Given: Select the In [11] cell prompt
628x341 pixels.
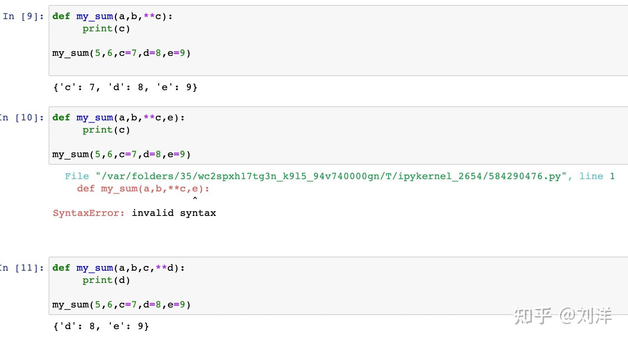Looking at the screenshot, I should [22, 268].
